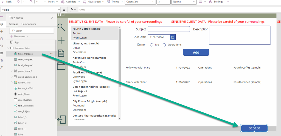Open the Power Automate pane icon
The height and width of the screenshot is (136, 281).
point(2,53)
